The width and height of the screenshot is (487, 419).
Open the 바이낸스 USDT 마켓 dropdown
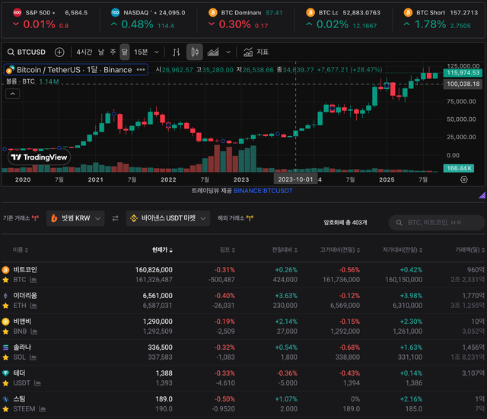(x=168, y=218)
